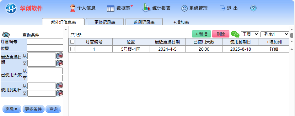Viewport: 295px width, 116px height.
Task: Click the 2024-4-5 date cell
Action: [x=167, y=49]
